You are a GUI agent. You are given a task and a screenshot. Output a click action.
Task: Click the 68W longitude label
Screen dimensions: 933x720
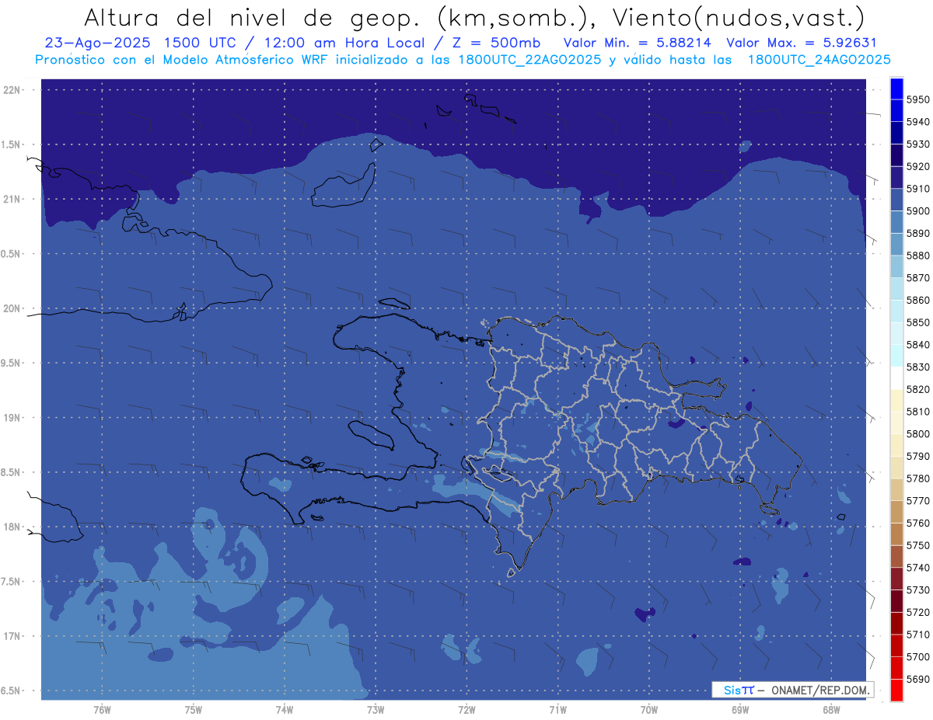point(831,710)
